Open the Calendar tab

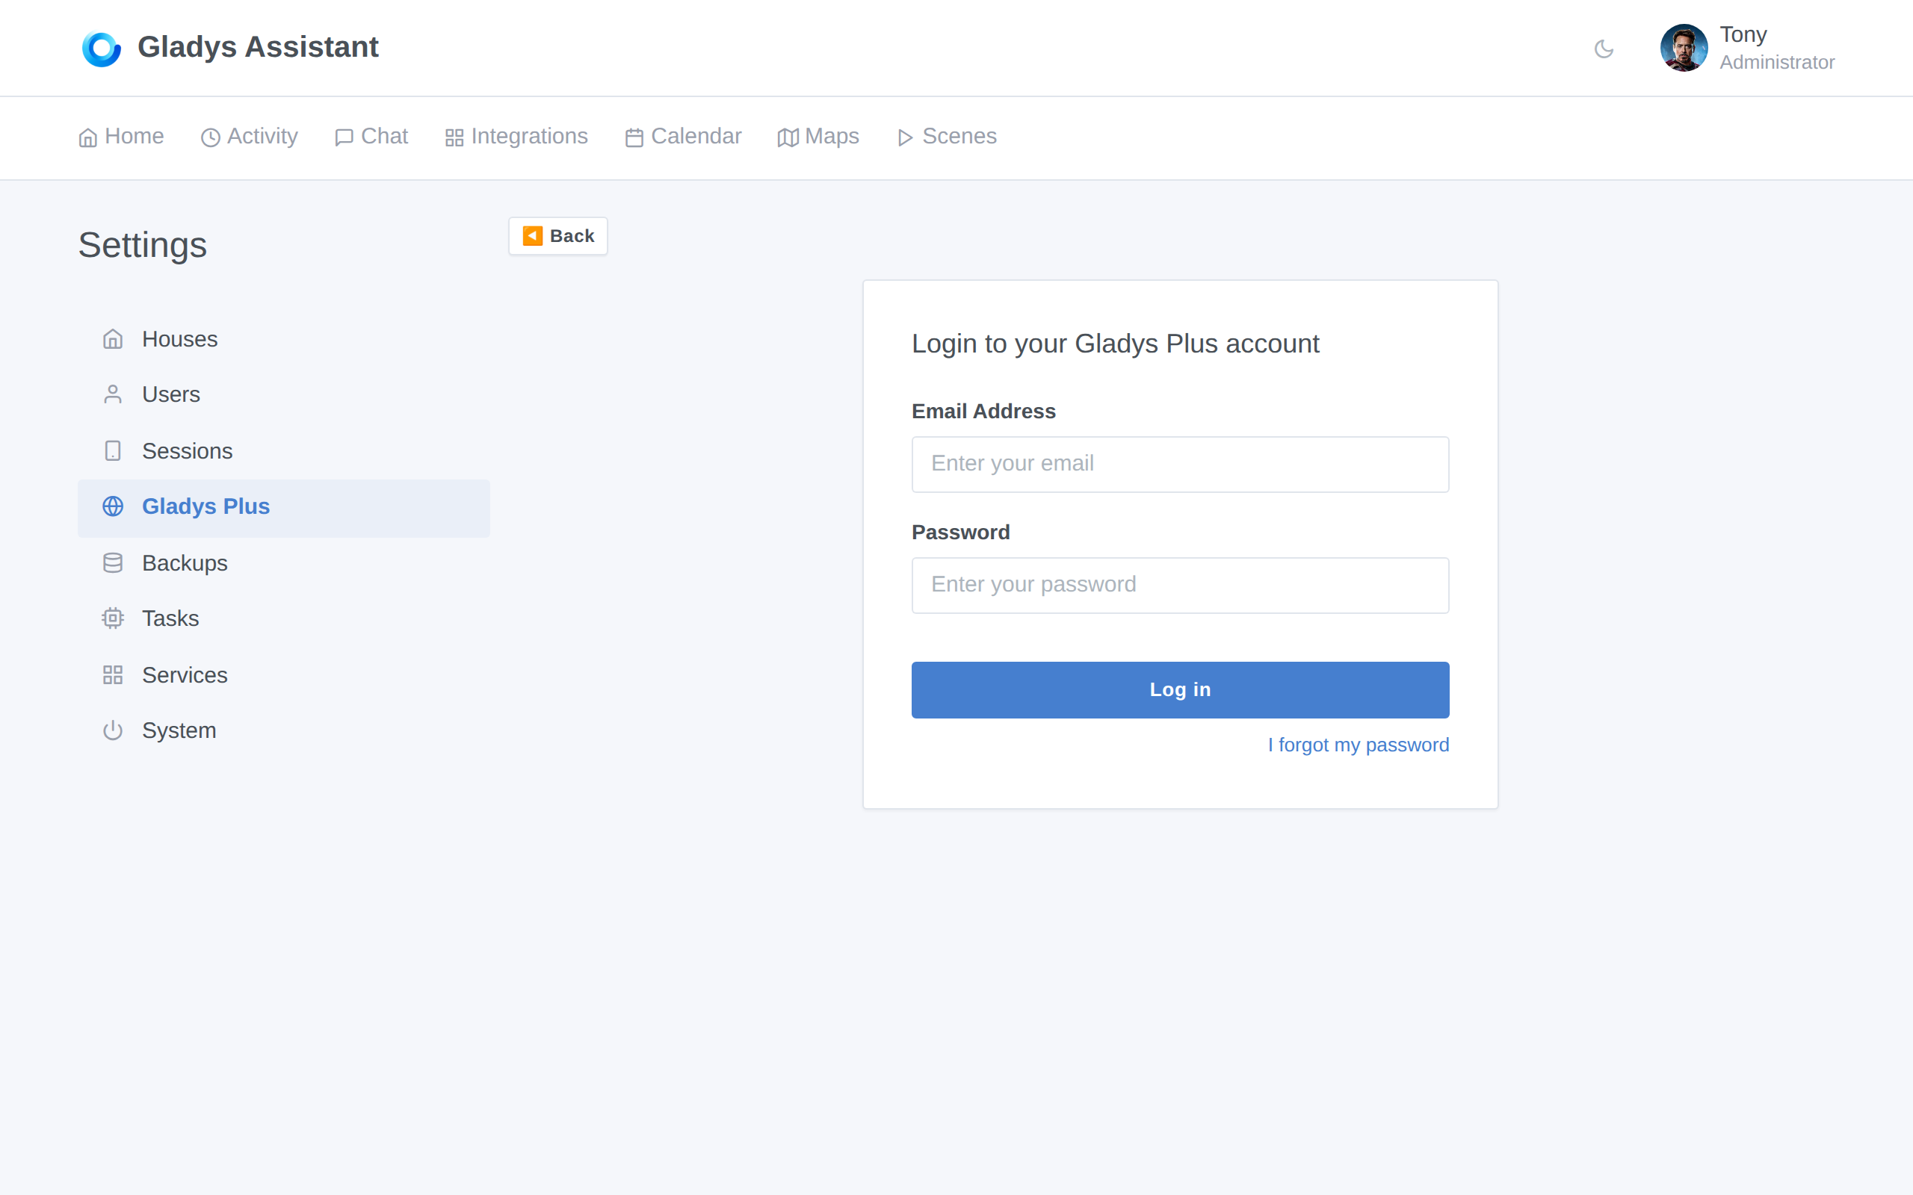point(683,137)
